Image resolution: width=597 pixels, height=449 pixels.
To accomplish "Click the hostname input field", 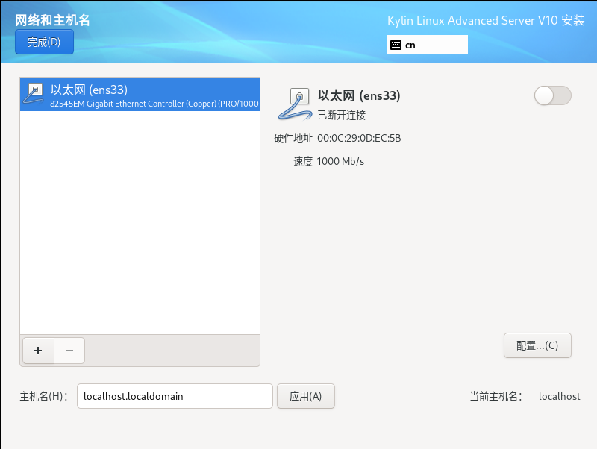I will click(x=175, y=396).
